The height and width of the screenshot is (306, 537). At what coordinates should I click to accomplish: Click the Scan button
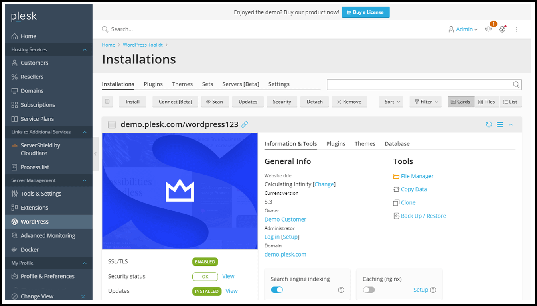[215, 102]
